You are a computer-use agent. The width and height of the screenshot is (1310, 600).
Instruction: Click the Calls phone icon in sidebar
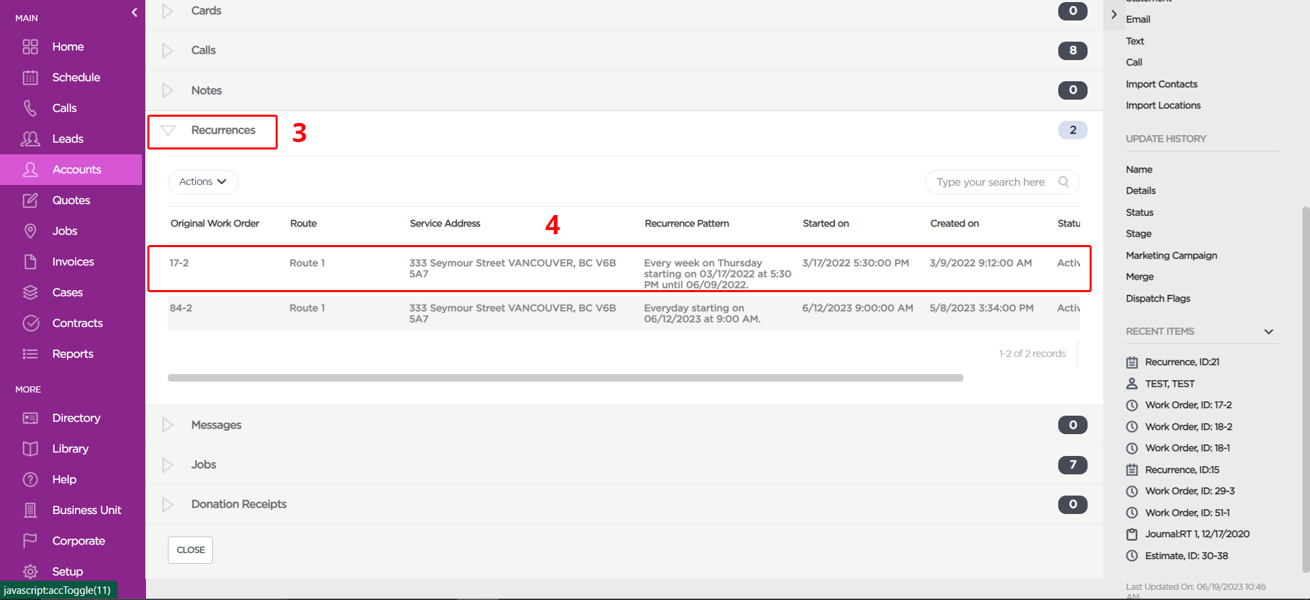coord(30,108)
